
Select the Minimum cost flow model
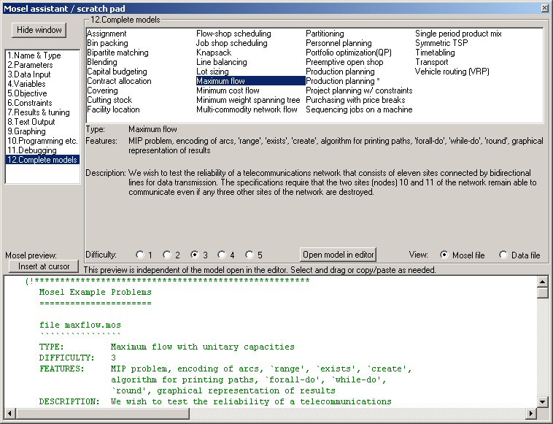(228, 90)
